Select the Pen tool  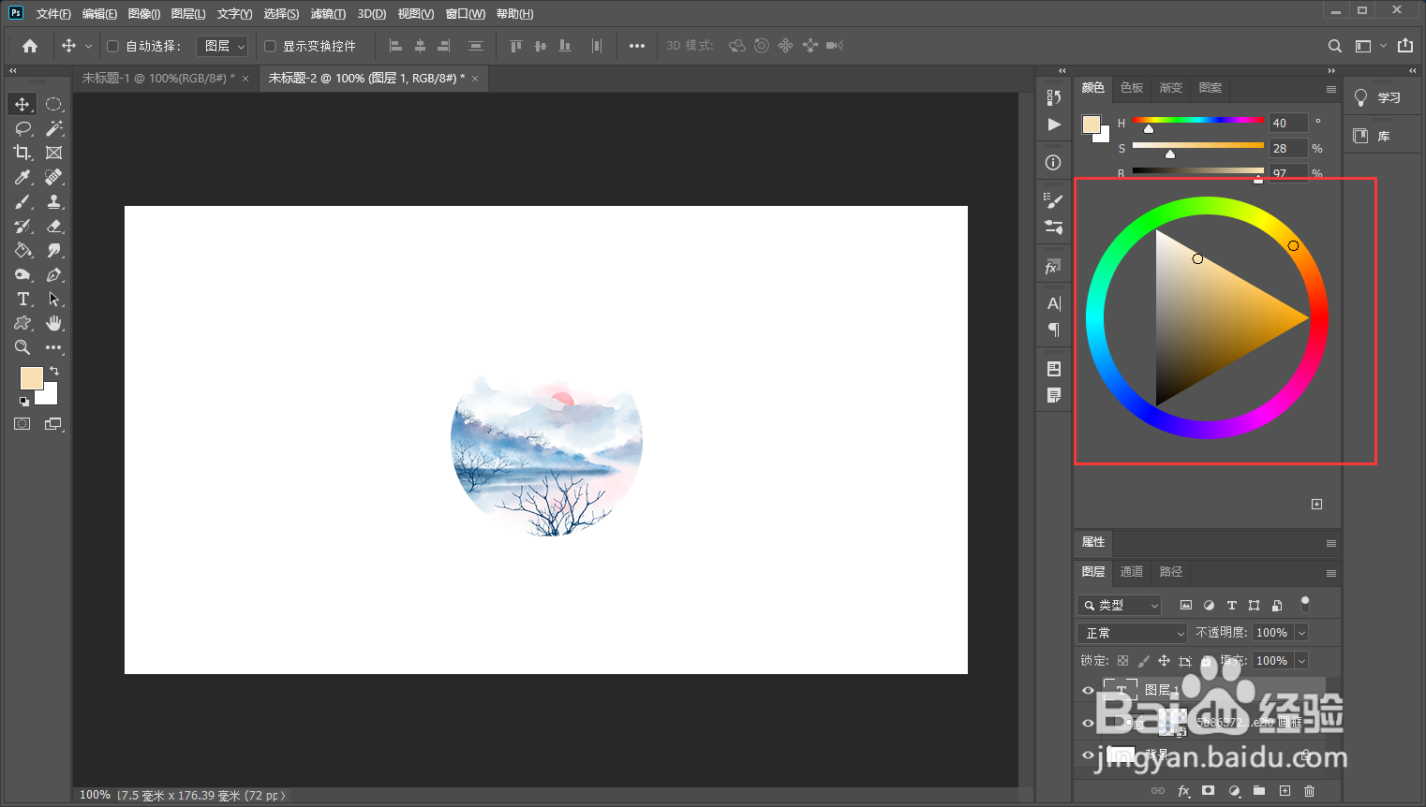54,274
